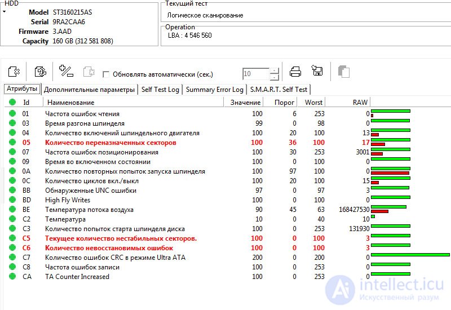This screenshot has width=451, height=310.
Task: Decrease auto-update seconds with down spinner arrow
Action: pos(275,77)
